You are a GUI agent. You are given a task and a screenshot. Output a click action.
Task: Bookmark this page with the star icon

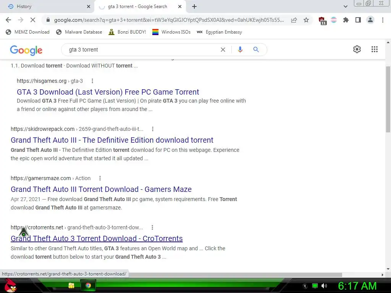point(306,20)
